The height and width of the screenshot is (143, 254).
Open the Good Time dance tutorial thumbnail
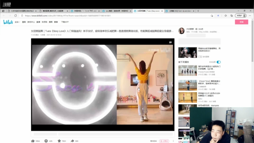188,85
